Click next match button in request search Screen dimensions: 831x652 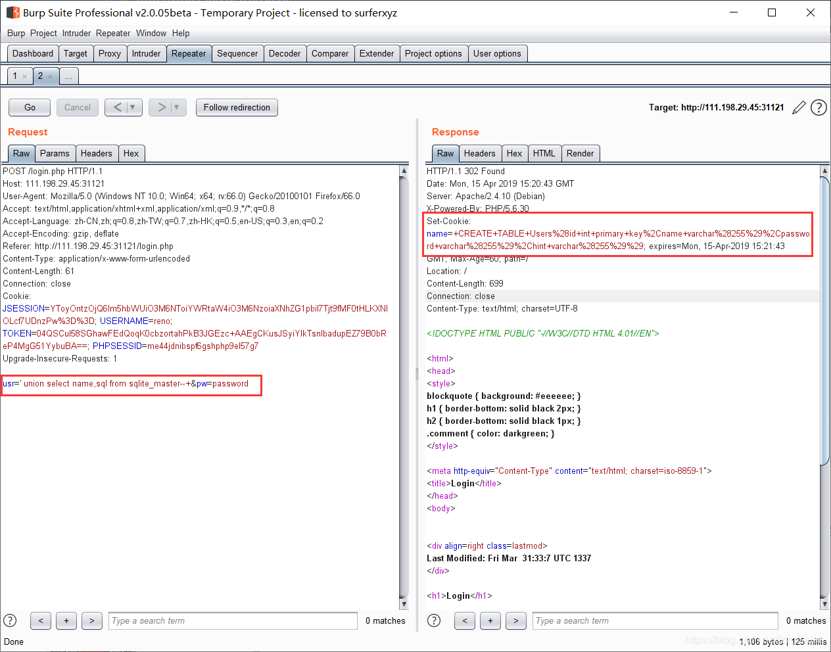pos(92,620)
